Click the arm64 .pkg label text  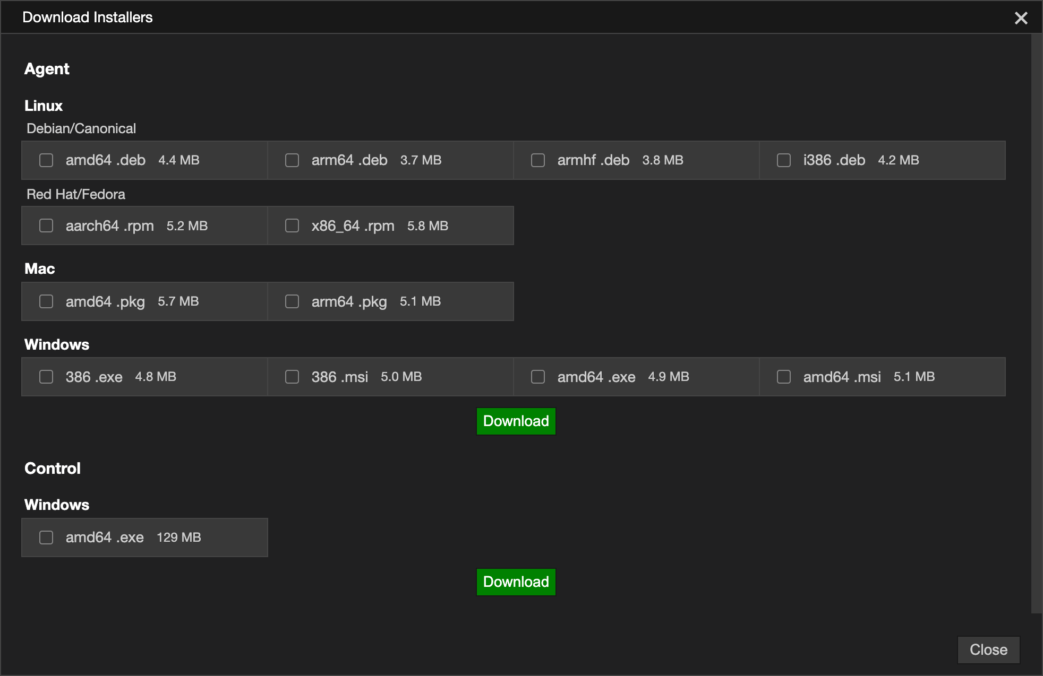coord(349,302)
